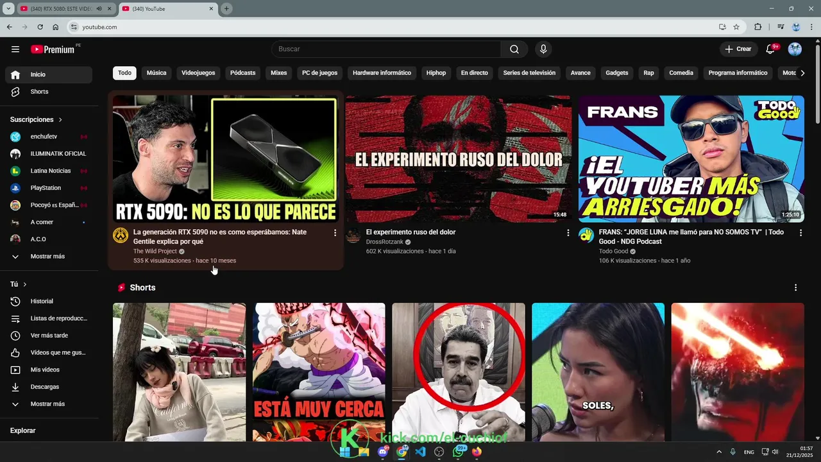Open El experimento ruso del dolor thumbnail

pyautogui.click(x=459, y=159)
